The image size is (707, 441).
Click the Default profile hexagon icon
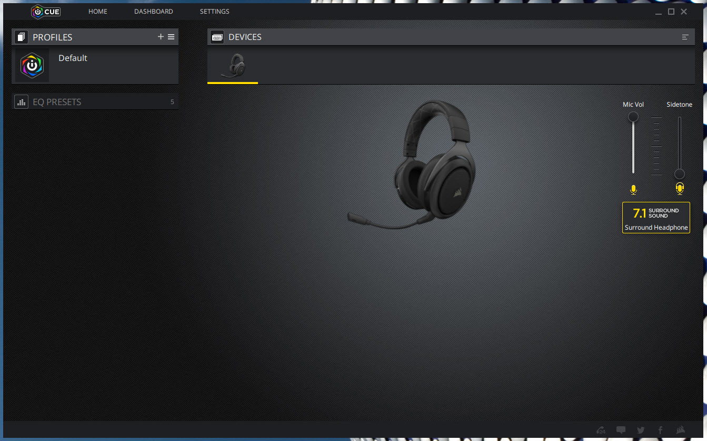pos(32,65)
